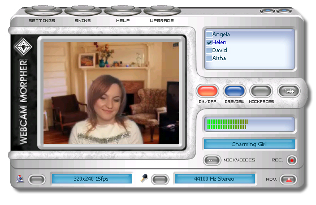Click the microphone icon
Image resolution: width=316 pixels, height=205 pixels.
tap(144, 178)
